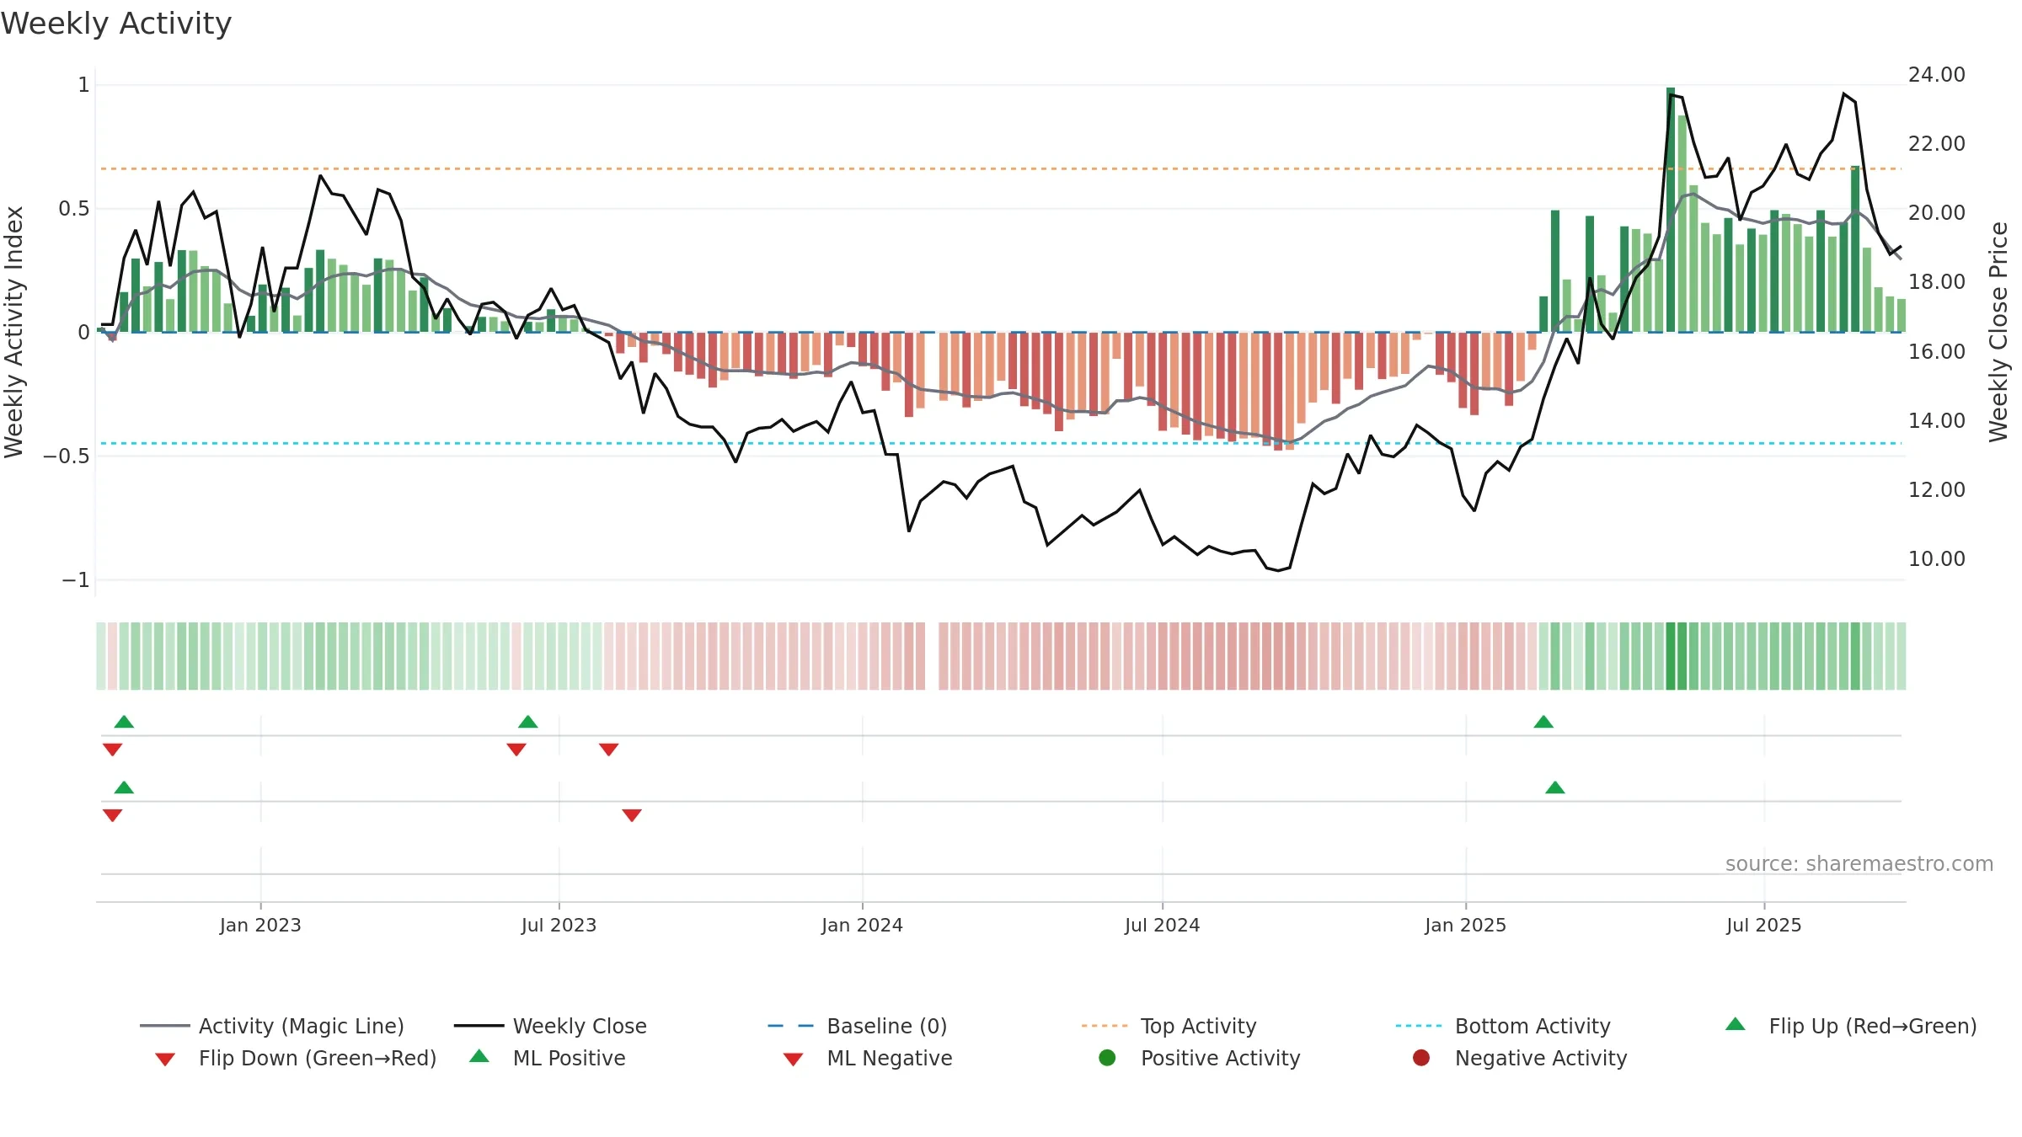Click the −0.5 activity axis tick
Image resolution: width=2022 pixels, height=1137 pixels.
point(66,456)
